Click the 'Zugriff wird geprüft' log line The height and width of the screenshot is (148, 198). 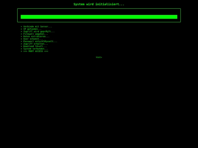(x=38, y=31)
